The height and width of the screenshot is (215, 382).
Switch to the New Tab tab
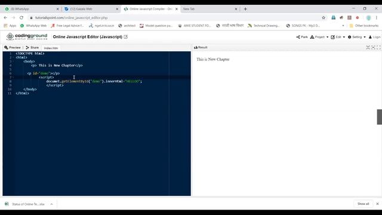click(x=210, y=9)
